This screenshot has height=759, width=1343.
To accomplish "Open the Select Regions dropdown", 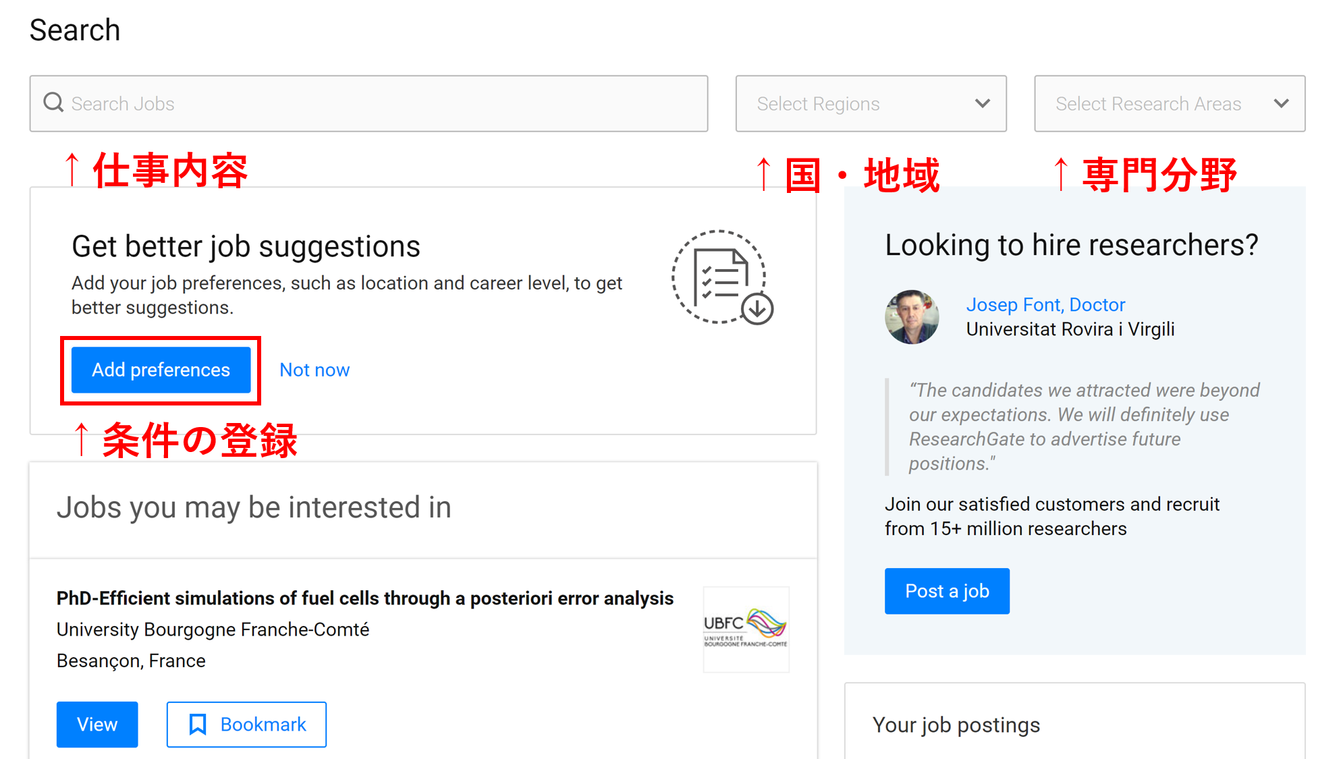I will point(871,103).
